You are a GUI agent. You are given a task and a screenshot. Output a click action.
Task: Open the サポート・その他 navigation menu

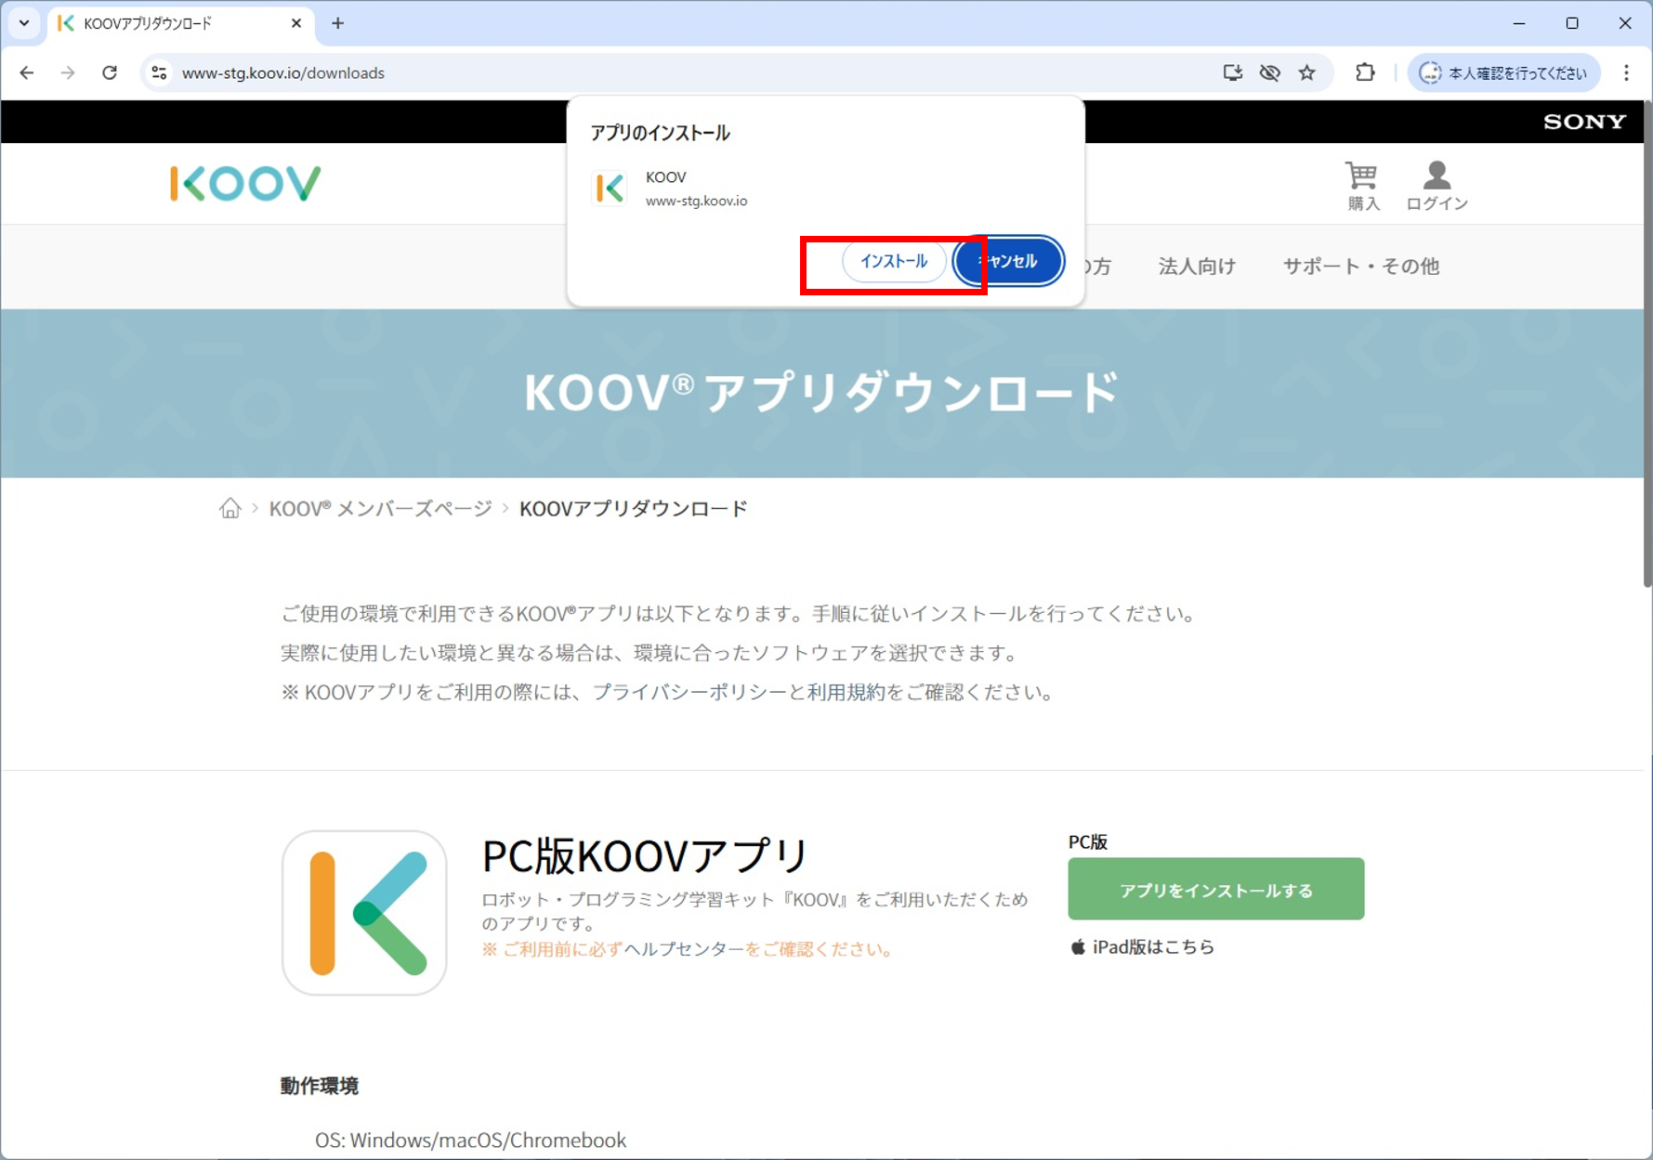pyautogui.click(x=1360, y=267)
